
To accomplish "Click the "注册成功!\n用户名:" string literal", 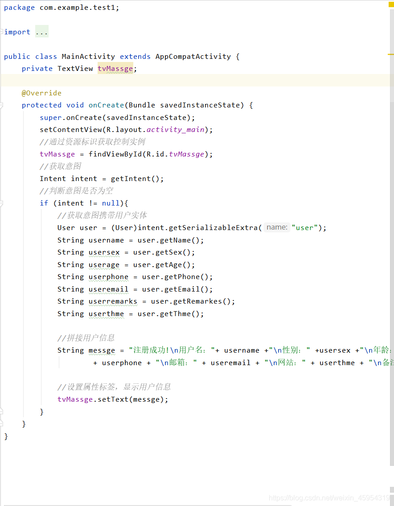I will click(172, 350).
